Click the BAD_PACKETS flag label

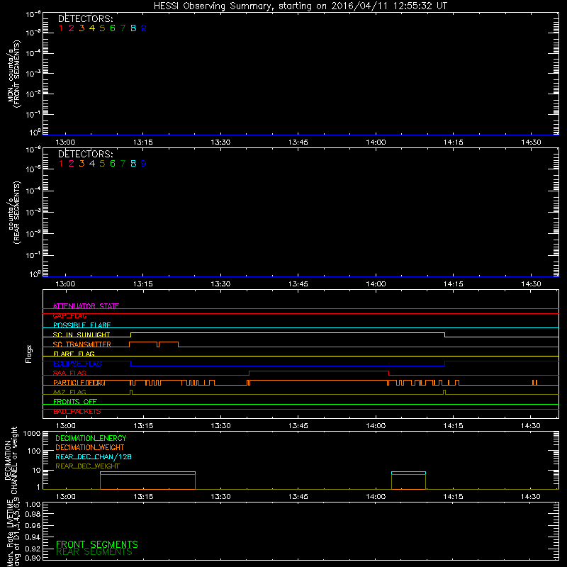77,412
